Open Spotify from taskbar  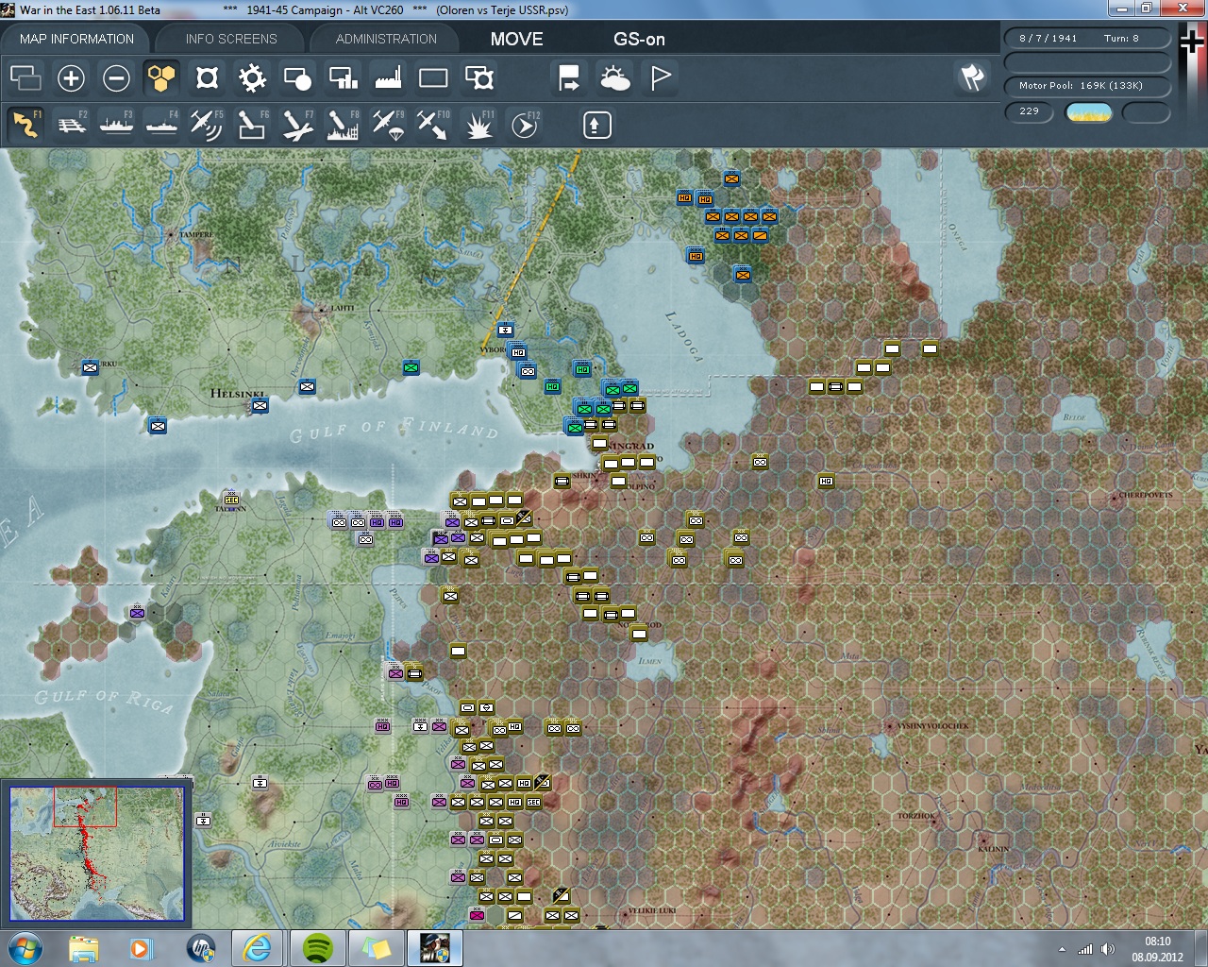[x=318, y=948]
